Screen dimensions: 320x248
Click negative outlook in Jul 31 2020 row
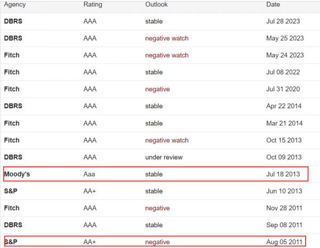pos(157,89)
